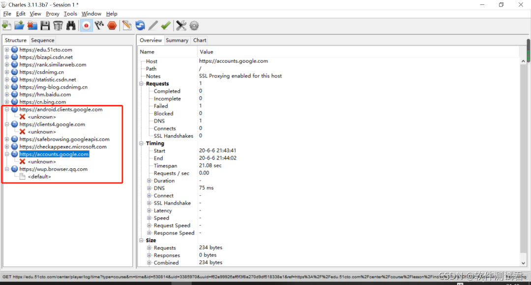Expand the Combined size row
The height and width of the screenshot is (285, 531).
click(149, 263)
